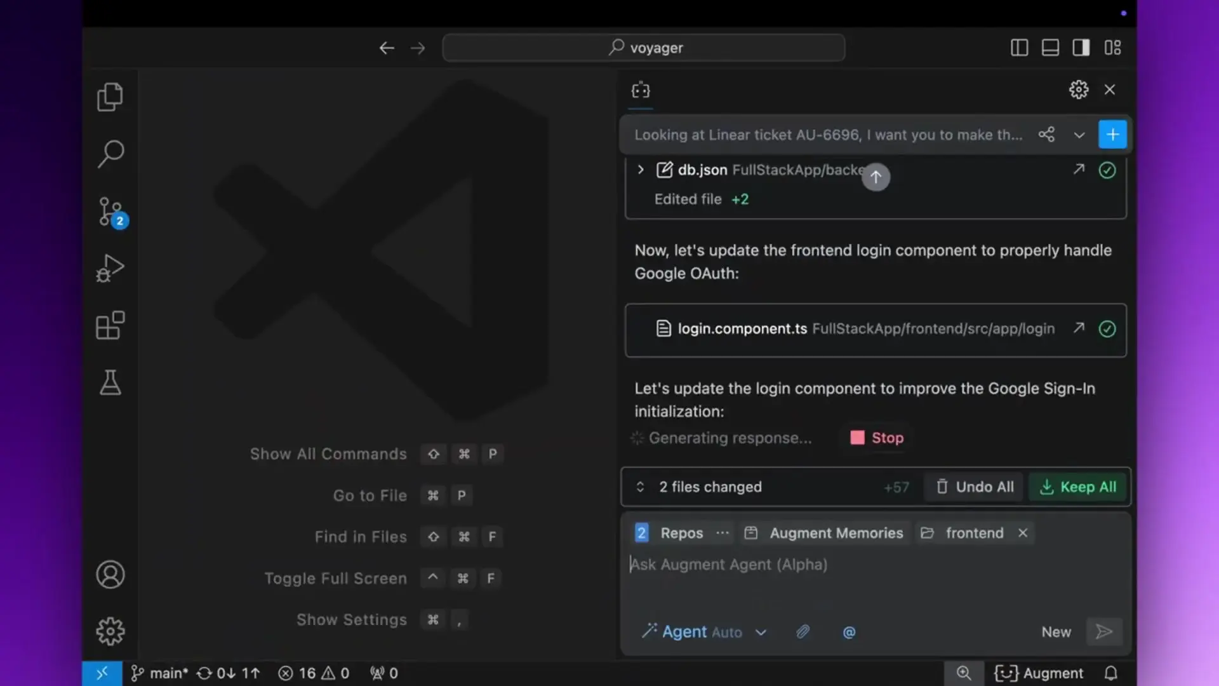Screen dimensions: 1219x686
Task: Click Toggle Full Screen shortcut hint
Action: pyautogui.click(x=383, y=579)
